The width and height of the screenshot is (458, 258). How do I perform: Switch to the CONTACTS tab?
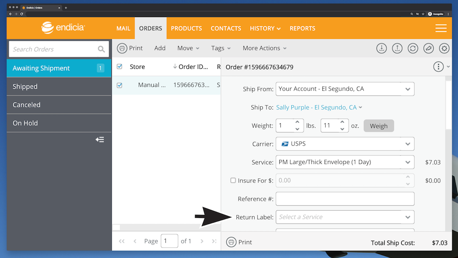(226, 28)
